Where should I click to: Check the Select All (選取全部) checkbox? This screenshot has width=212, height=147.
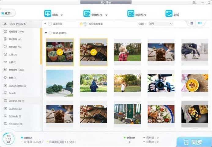click(x=50, y=23)
